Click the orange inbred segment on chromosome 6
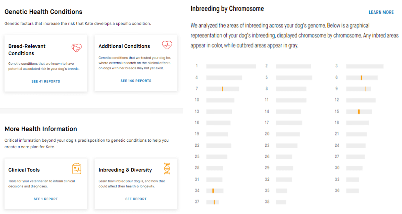The height and width of the screenshot is (214, 402). click(x=361, y=78)
